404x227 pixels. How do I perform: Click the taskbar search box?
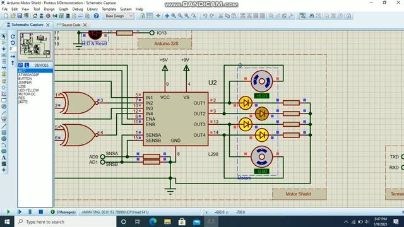click(66, 221)
